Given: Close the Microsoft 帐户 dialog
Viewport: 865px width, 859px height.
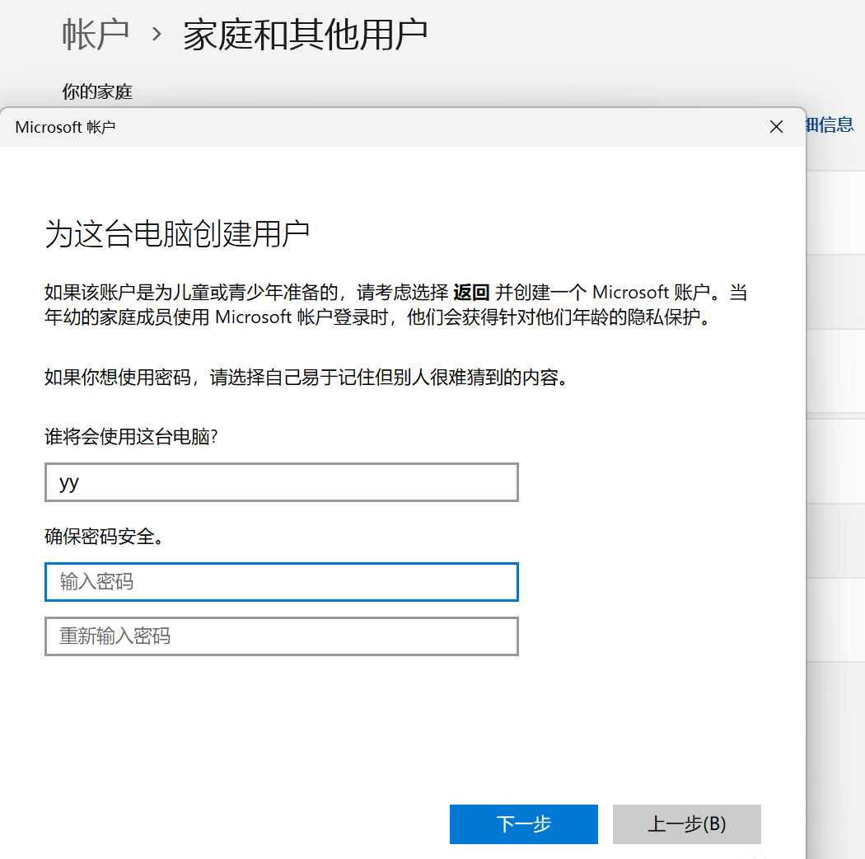Looking at the screenshot, I should click(x=776, y=127).
